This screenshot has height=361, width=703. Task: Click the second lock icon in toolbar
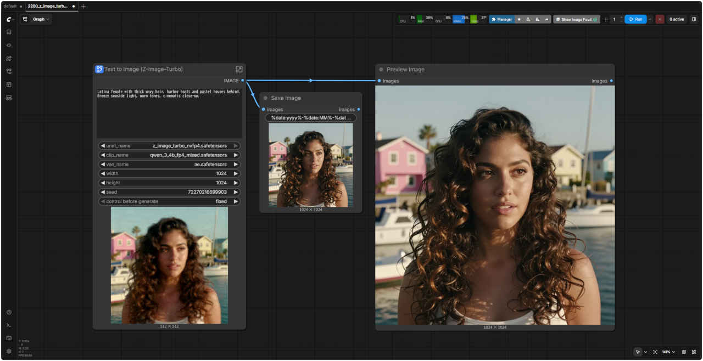pos(537,19)
